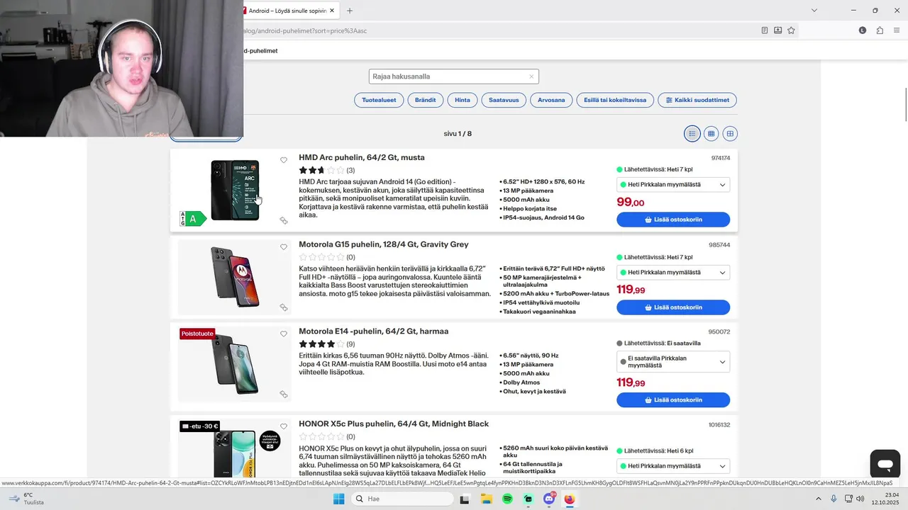Compare HMD Arc with scale icon
The width and height of the screenshot is (908, 510).
284,221
